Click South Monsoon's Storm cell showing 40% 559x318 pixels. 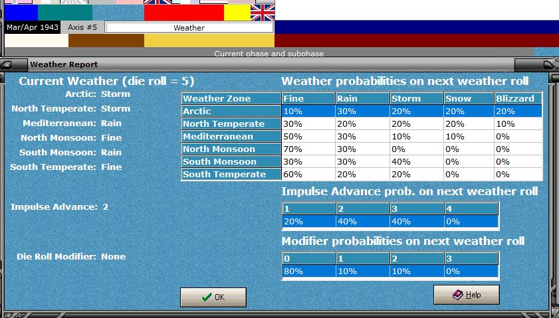click(417, 162)
